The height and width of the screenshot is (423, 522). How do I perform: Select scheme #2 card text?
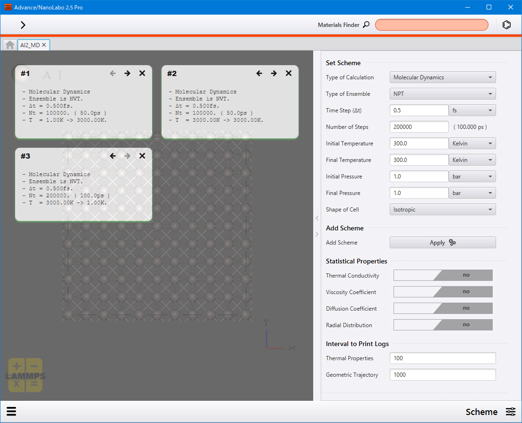pos(216,106)
